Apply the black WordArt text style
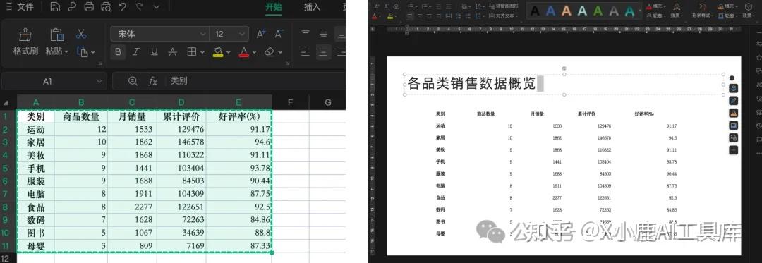 (x=535, y=11)
